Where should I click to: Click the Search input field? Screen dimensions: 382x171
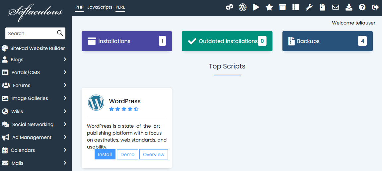coord(35,33)
